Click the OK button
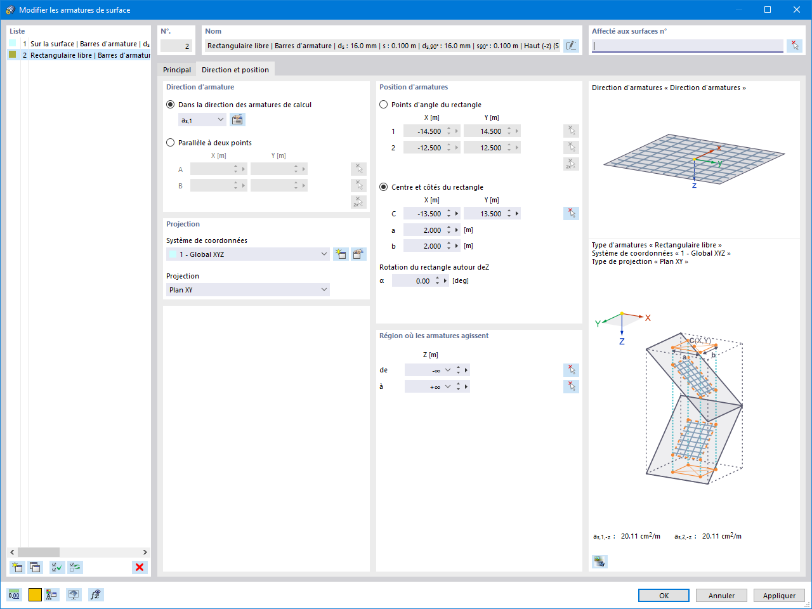 click(664, 596)
